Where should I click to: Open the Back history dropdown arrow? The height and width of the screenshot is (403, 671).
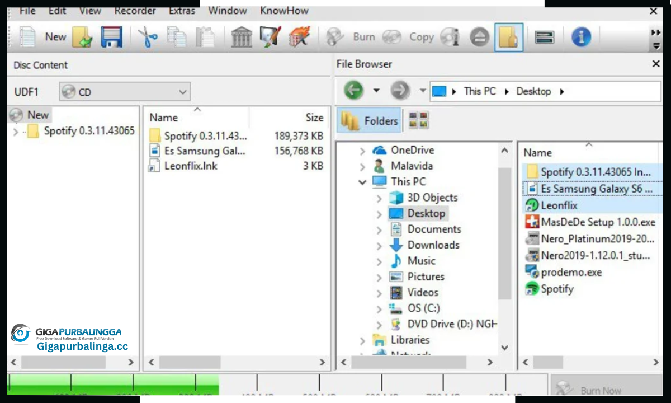(376, 90)
